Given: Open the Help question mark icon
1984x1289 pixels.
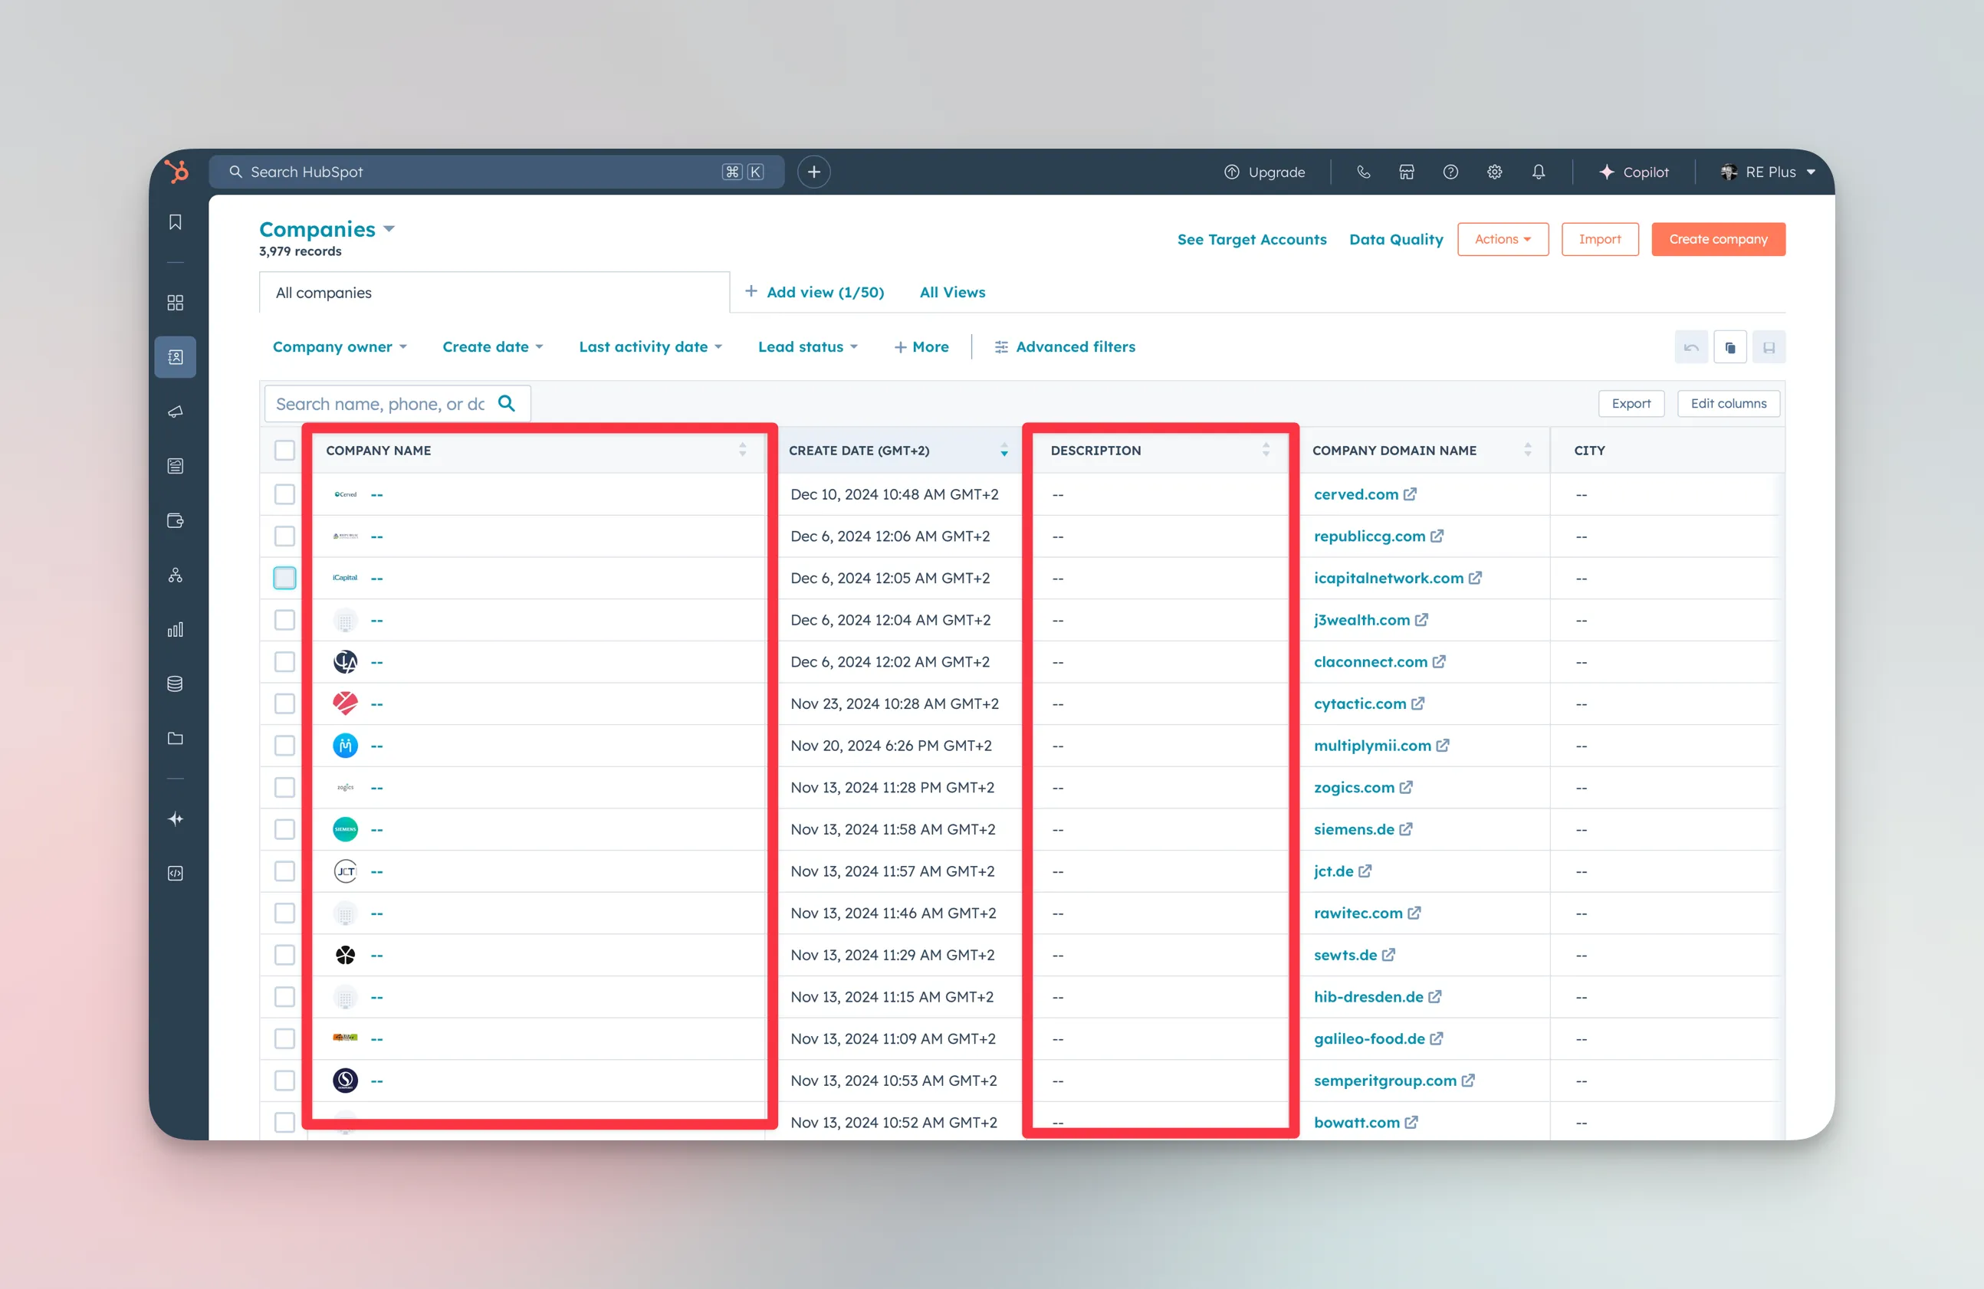Looking at the screenshot, I should coord(1450,172).
